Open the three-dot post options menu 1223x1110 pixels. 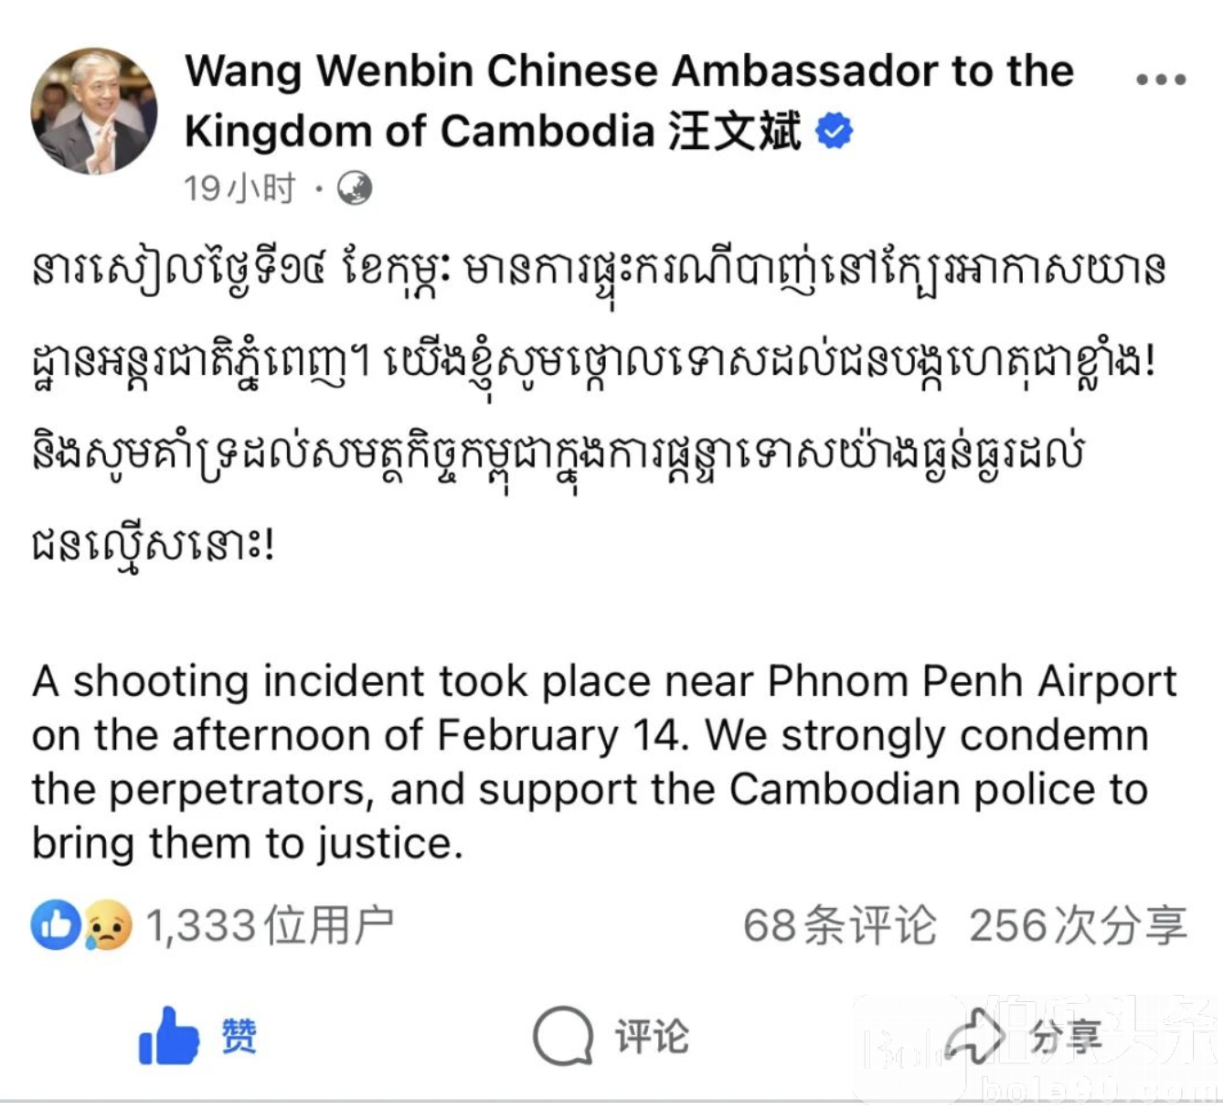pyautogui.click(x=1161, y=80)
